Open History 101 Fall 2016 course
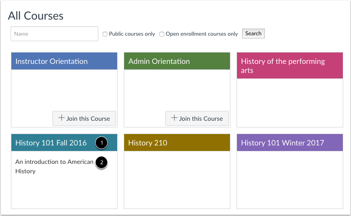Viewport: 351px width, 216px height. tap(51, 143)
